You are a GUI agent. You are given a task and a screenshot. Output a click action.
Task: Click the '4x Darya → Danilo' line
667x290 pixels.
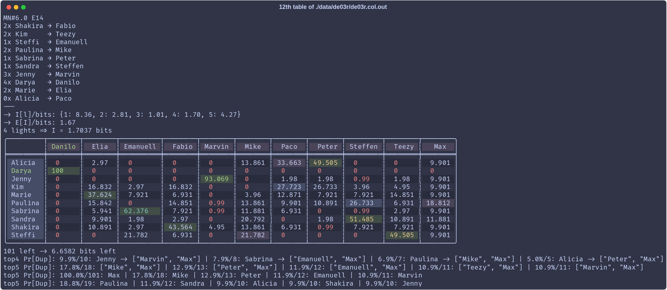click(42, 82)
